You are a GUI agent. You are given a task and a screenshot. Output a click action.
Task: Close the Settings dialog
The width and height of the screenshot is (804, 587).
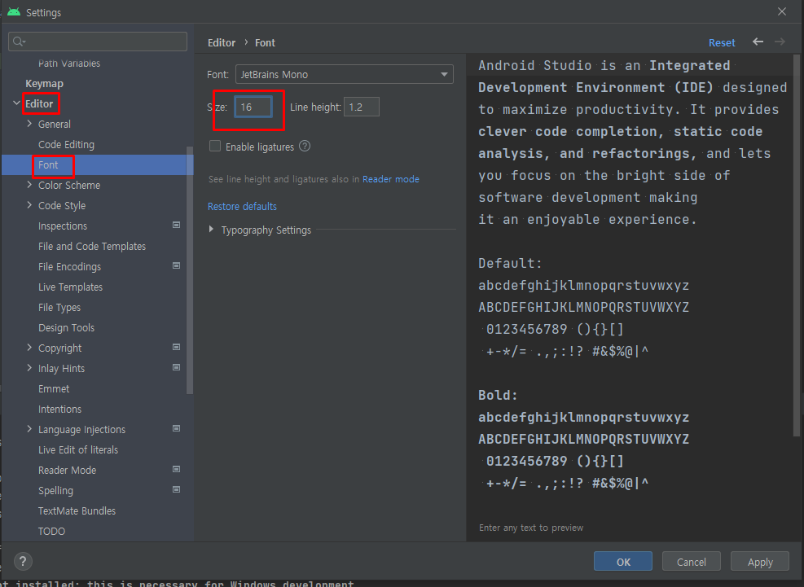point(782,11)
